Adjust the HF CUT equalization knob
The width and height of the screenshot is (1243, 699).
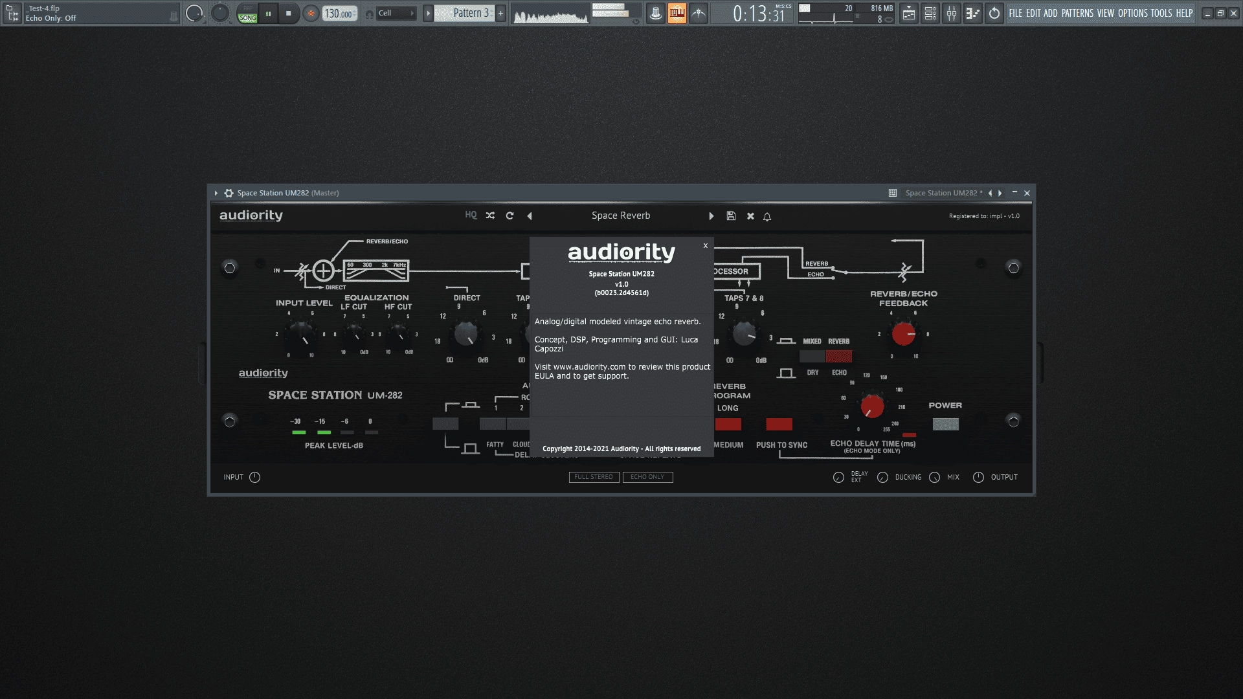[398, 333]
